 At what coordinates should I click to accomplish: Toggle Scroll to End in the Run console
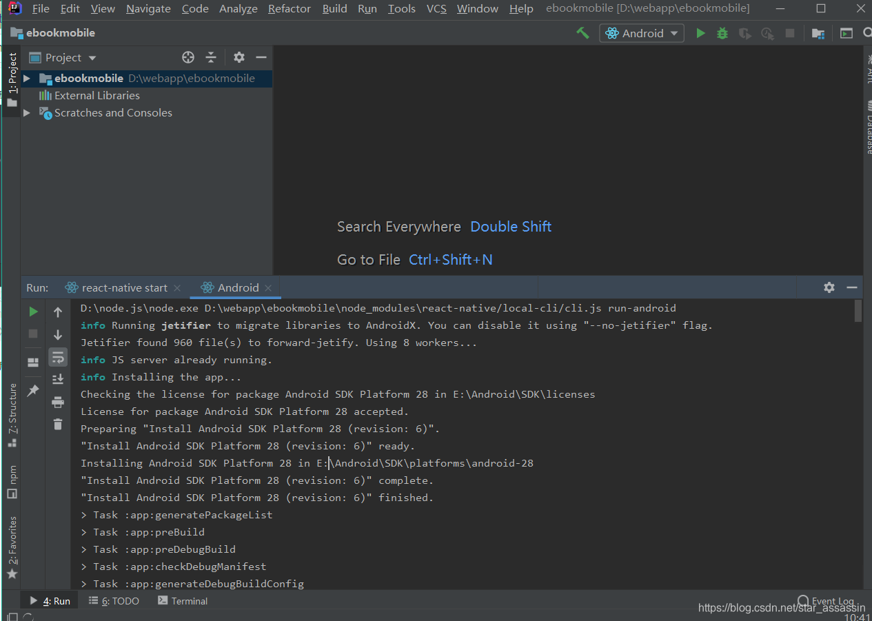58,379
